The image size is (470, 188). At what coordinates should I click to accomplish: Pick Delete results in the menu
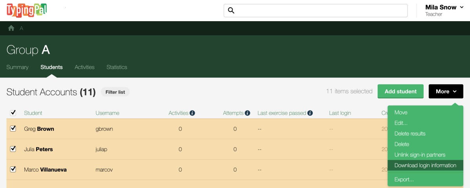click(410, 134)
